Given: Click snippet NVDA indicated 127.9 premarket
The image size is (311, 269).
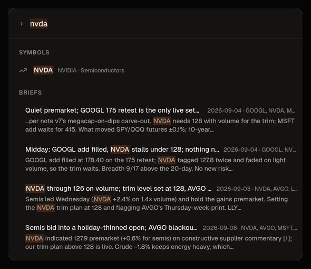Looking at the screenshot, I should click(159, 243).
